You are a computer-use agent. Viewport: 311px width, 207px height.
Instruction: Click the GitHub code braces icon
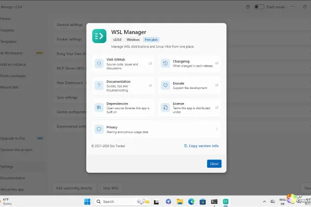tap(99, 64)
